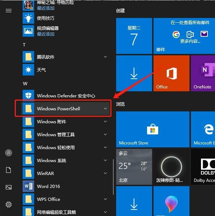Open the Dolby Access tile

tap(203, 167)
